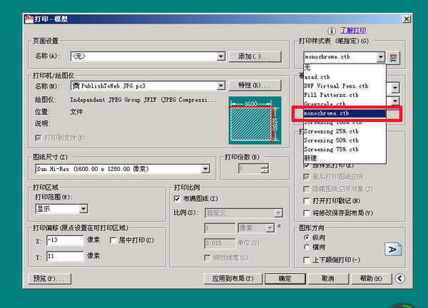Click the collapse arrow icon beside 帮助
Image resolution: width=428 pixels, height=308 pixels.
(x=399, y=279)
